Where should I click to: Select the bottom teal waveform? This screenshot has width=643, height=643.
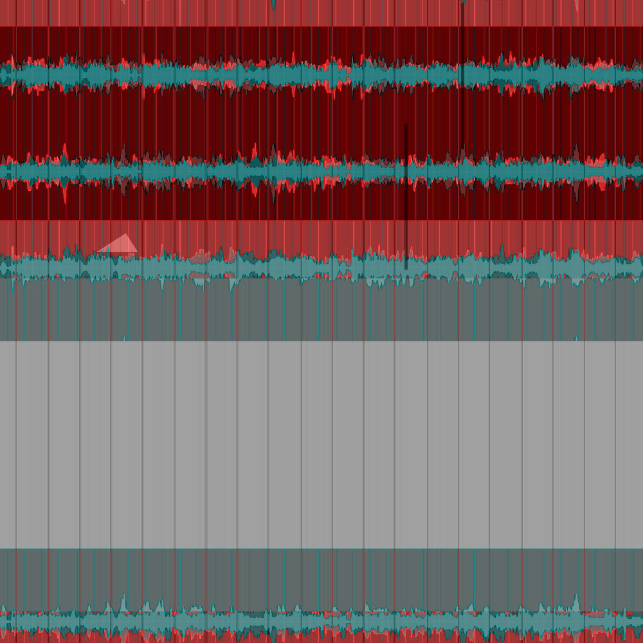tap(321, 620)
